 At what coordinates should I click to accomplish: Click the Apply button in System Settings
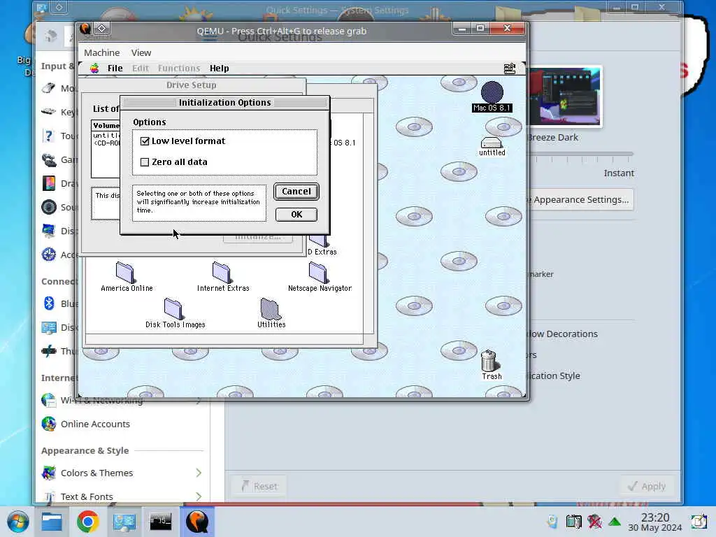[647, 487]
